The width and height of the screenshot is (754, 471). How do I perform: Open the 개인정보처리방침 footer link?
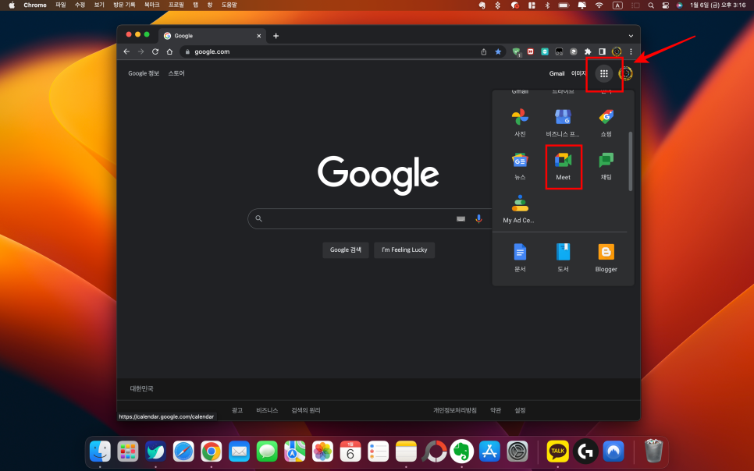point(455,410)
